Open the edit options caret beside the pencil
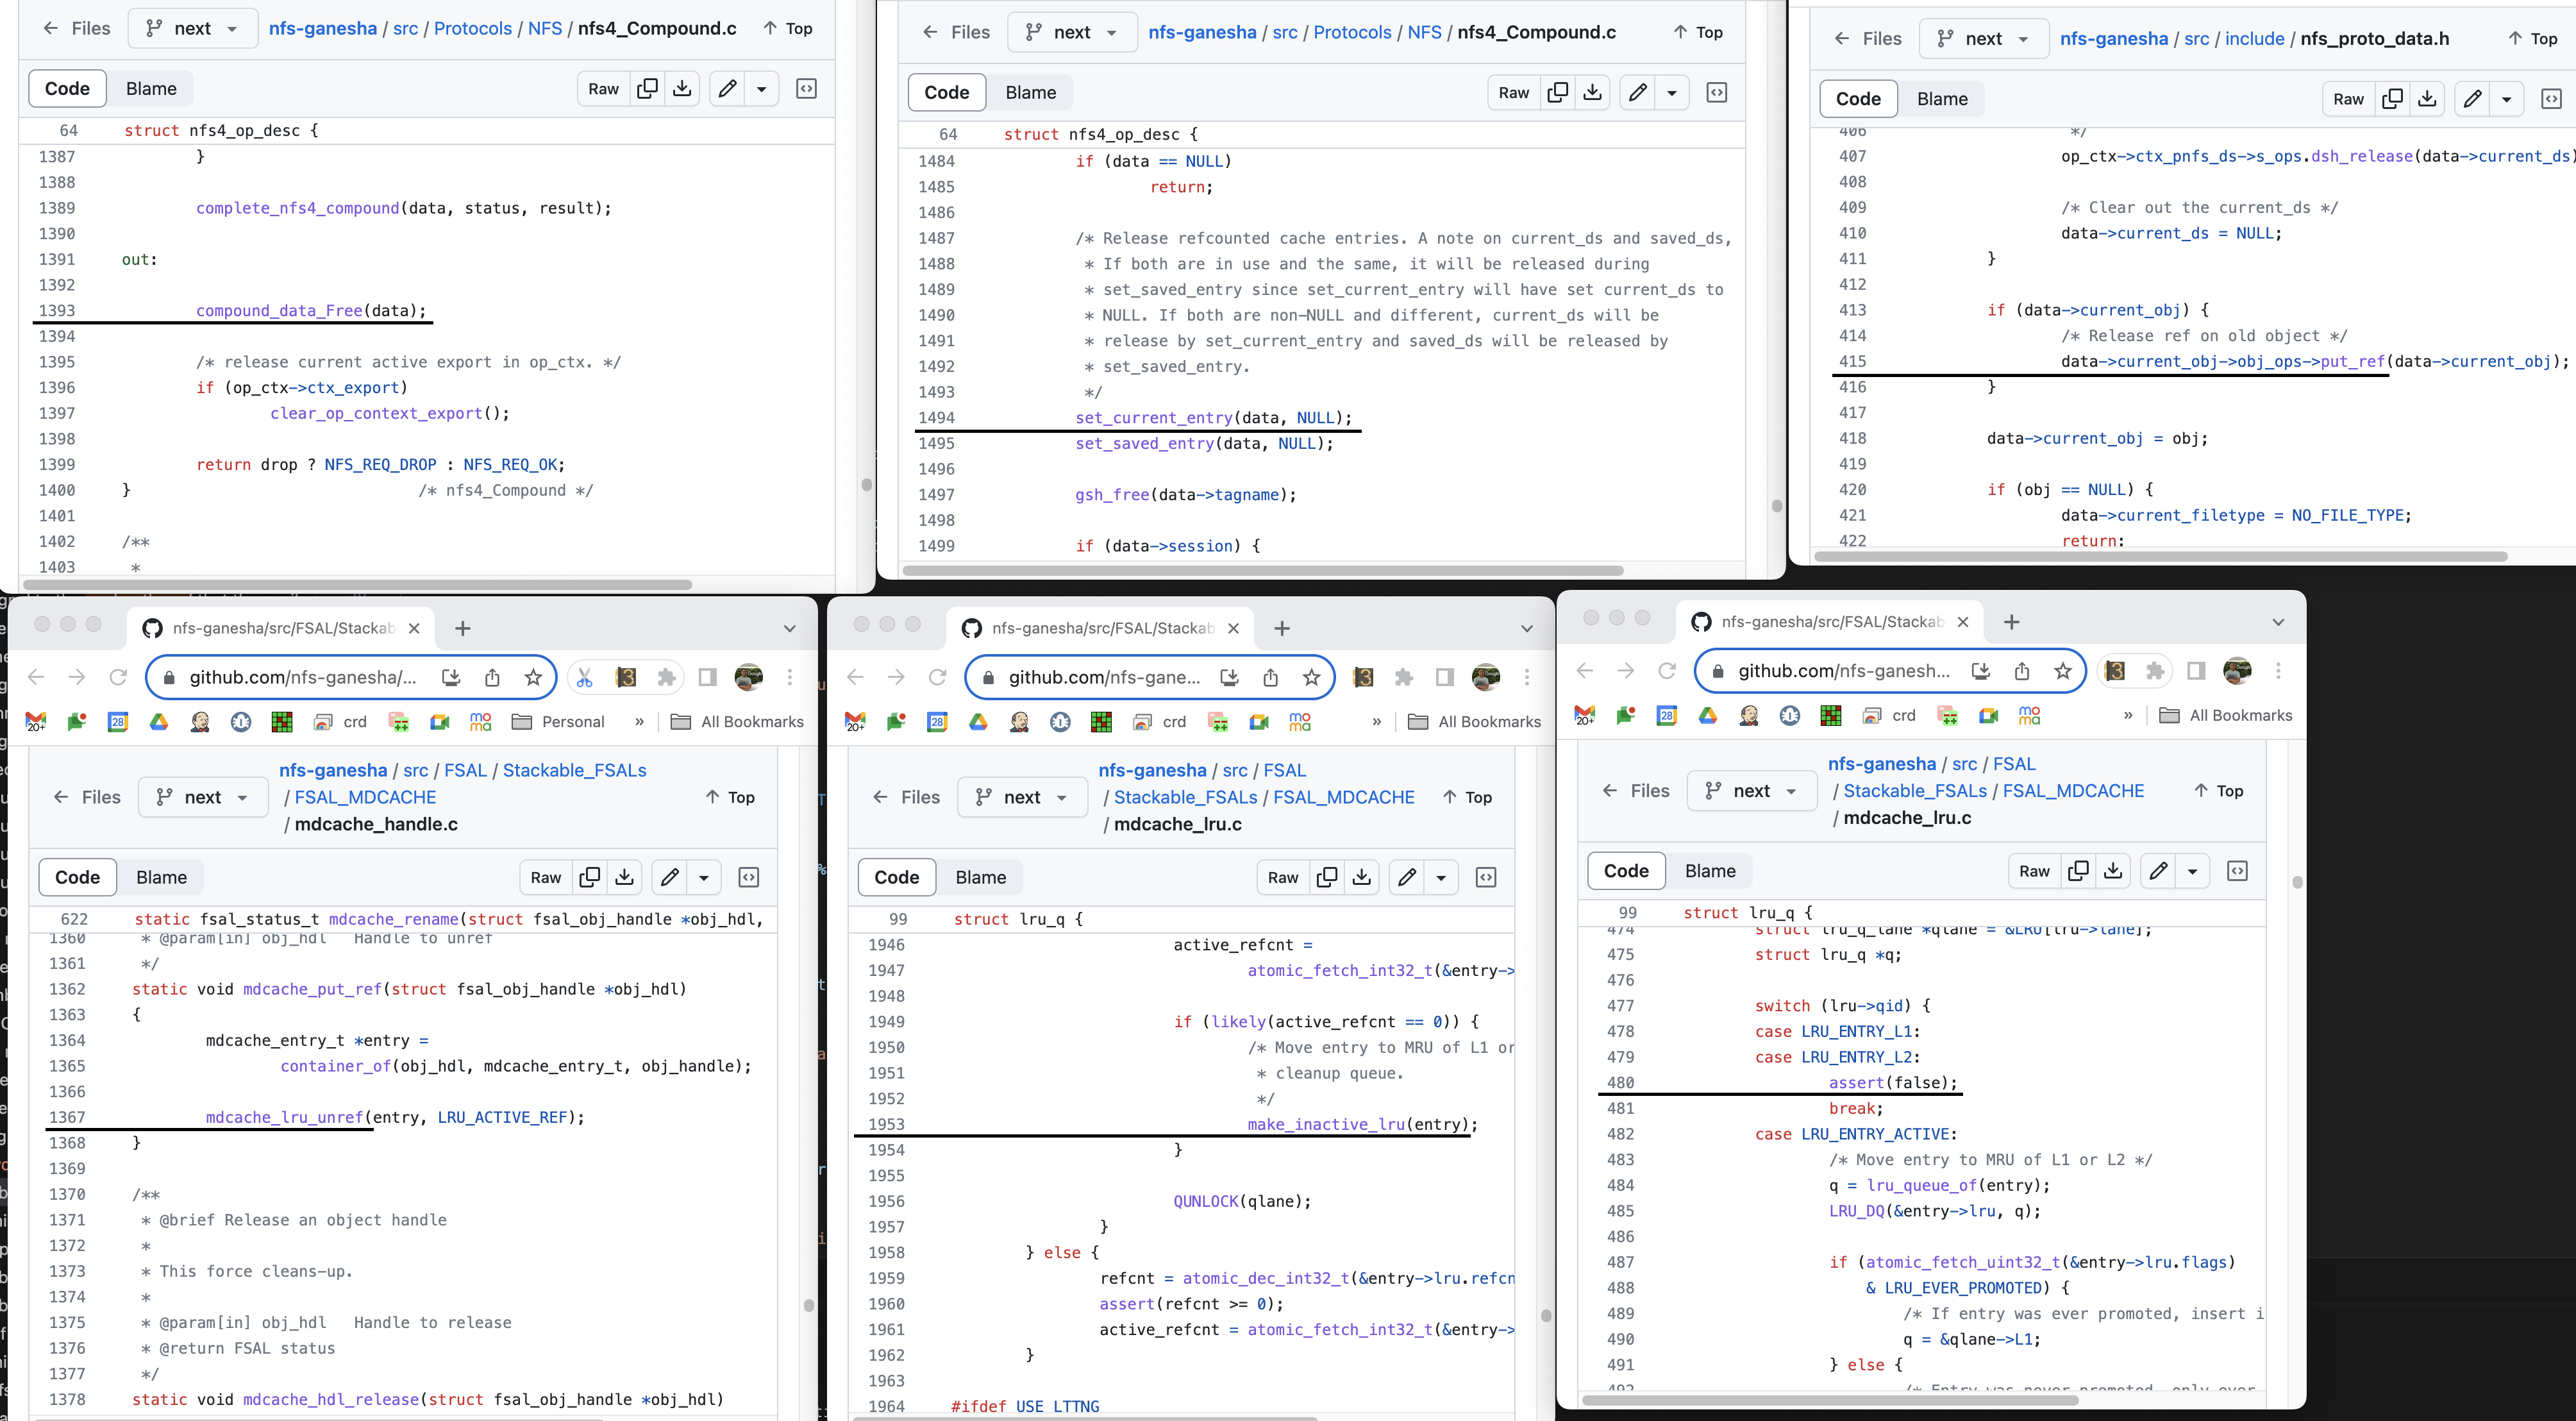The width and height of the screenshot is (2576, 1421). 763,88
